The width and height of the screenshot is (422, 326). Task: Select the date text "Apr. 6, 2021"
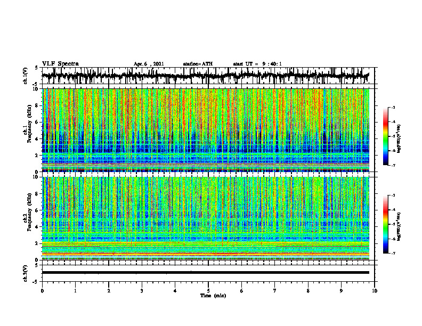pyautogui.click(x=149, y=64)
